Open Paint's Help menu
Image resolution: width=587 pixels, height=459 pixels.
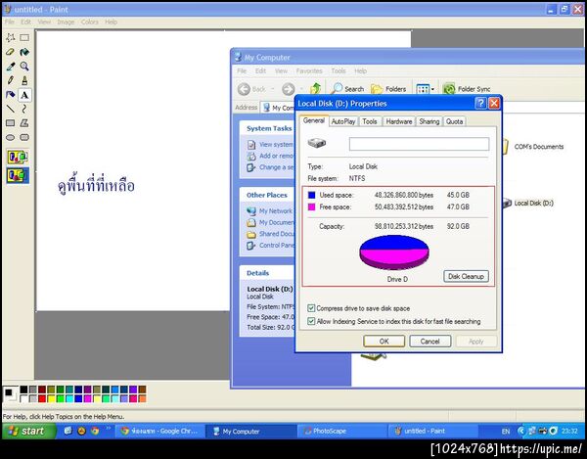coord(112,23)
